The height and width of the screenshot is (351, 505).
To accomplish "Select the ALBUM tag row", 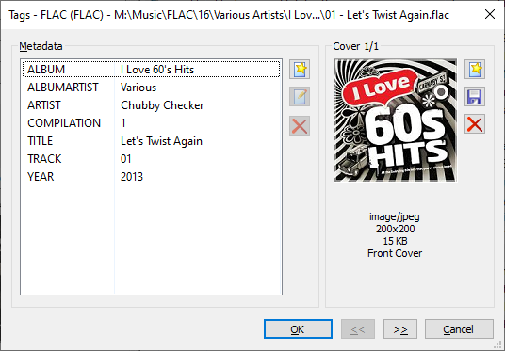I will [x=151, y=70].
